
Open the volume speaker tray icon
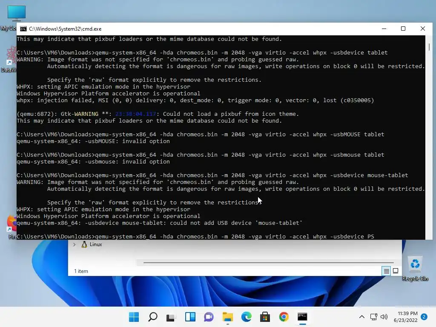[384, 317]
